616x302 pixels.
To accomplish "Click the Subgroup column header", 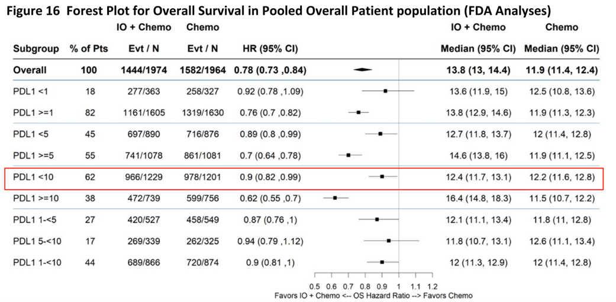I will click(36, 49).
